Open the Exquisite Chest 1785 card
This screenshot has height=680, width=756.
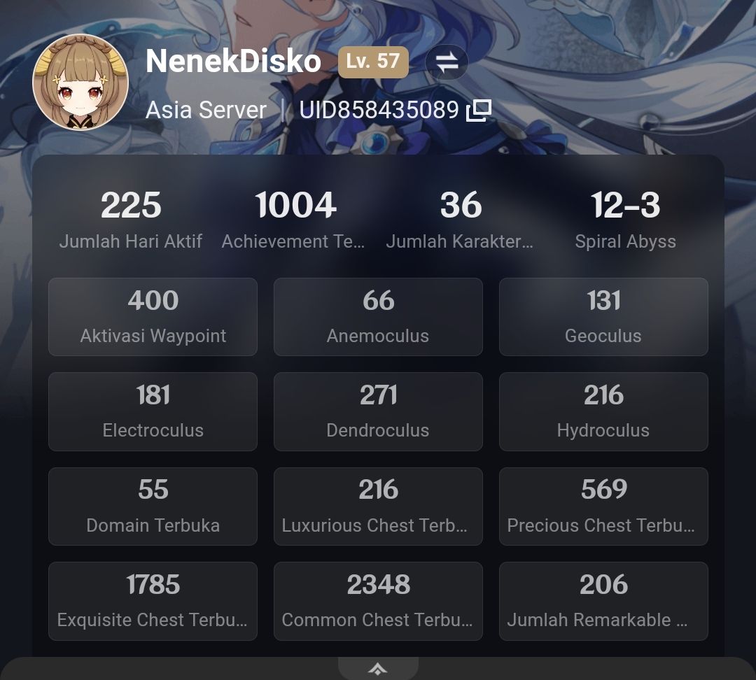click(x=153, y=601)
